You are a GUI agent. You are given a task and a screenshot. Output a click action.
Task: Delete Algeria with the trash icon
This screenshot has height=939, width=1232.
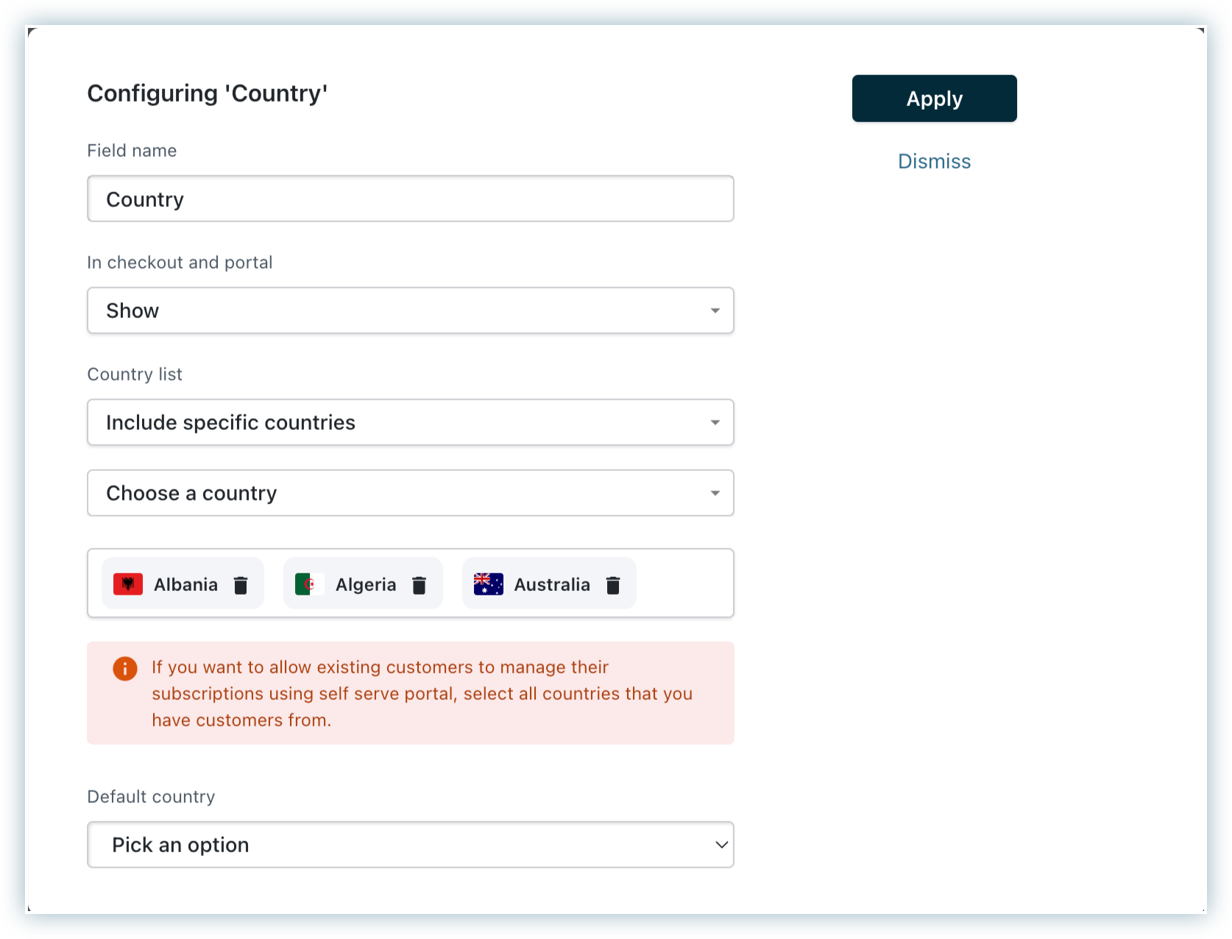pos(419,585)
